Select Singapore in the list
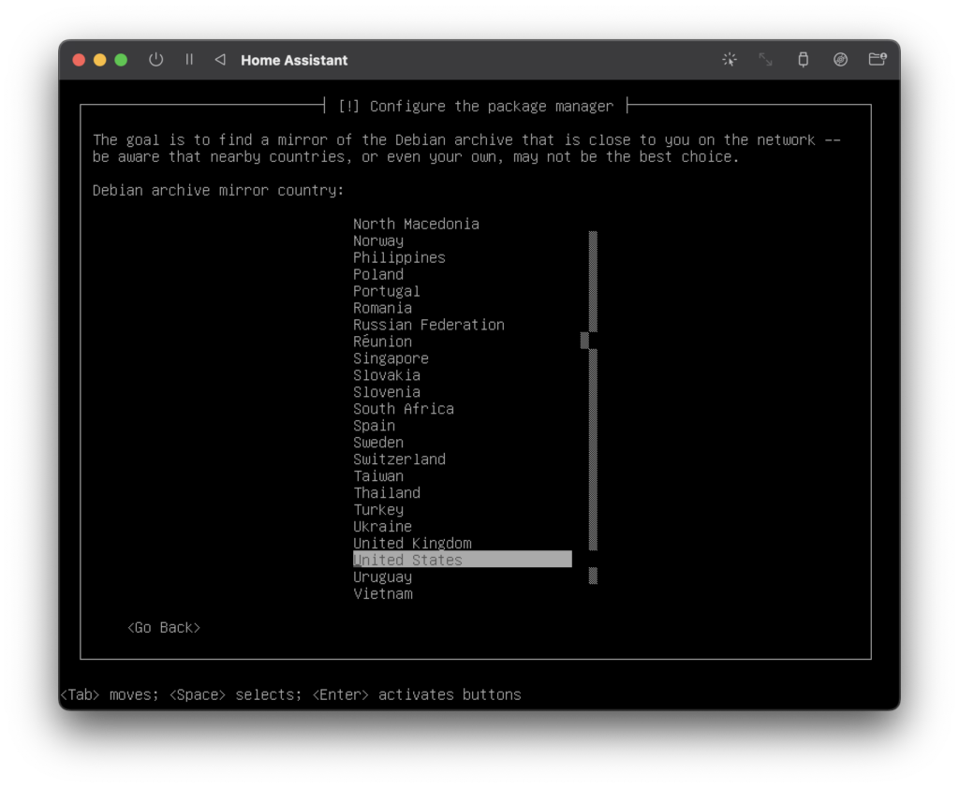 tap(391, 358)
